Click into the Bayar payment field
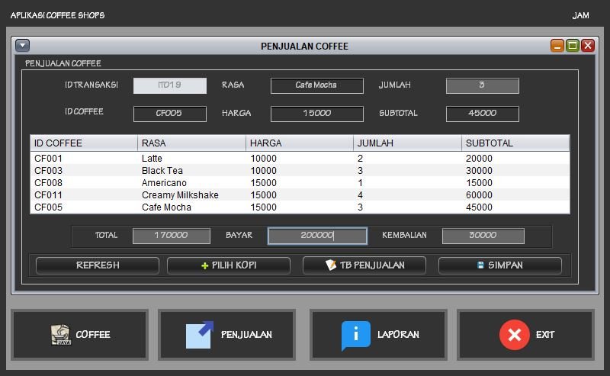 click(x=317, y=236)
